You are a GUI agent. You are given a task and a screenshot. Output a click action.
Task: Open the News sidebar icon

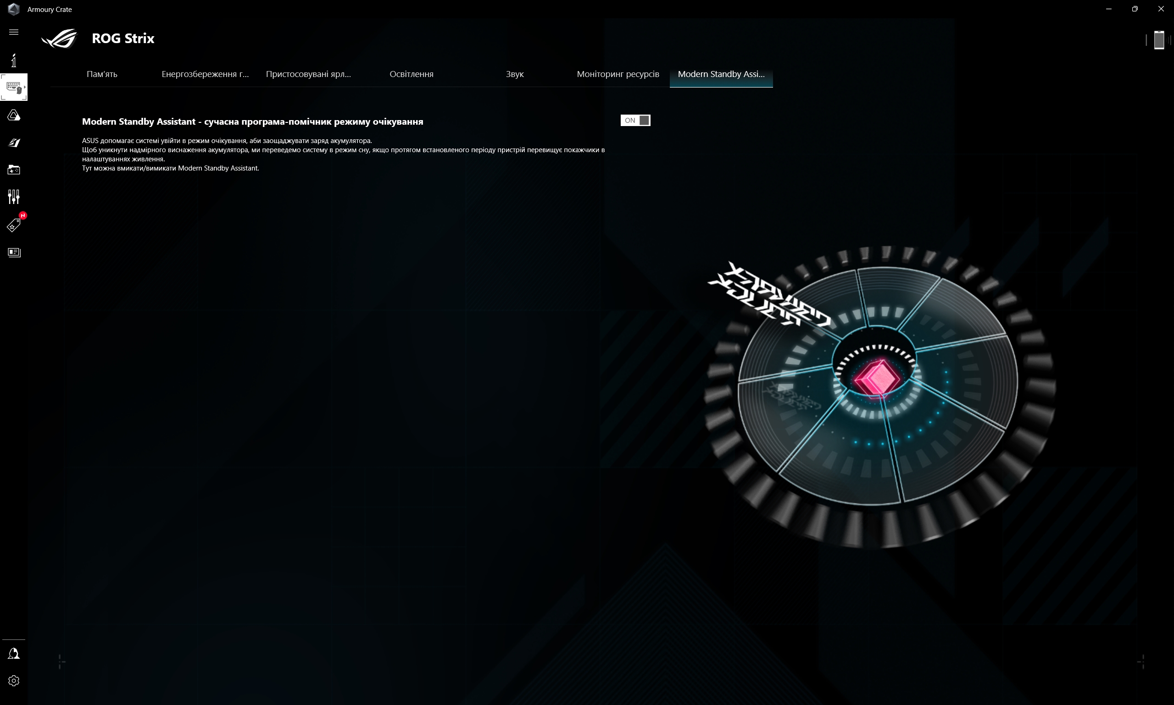tap(14, 252)
